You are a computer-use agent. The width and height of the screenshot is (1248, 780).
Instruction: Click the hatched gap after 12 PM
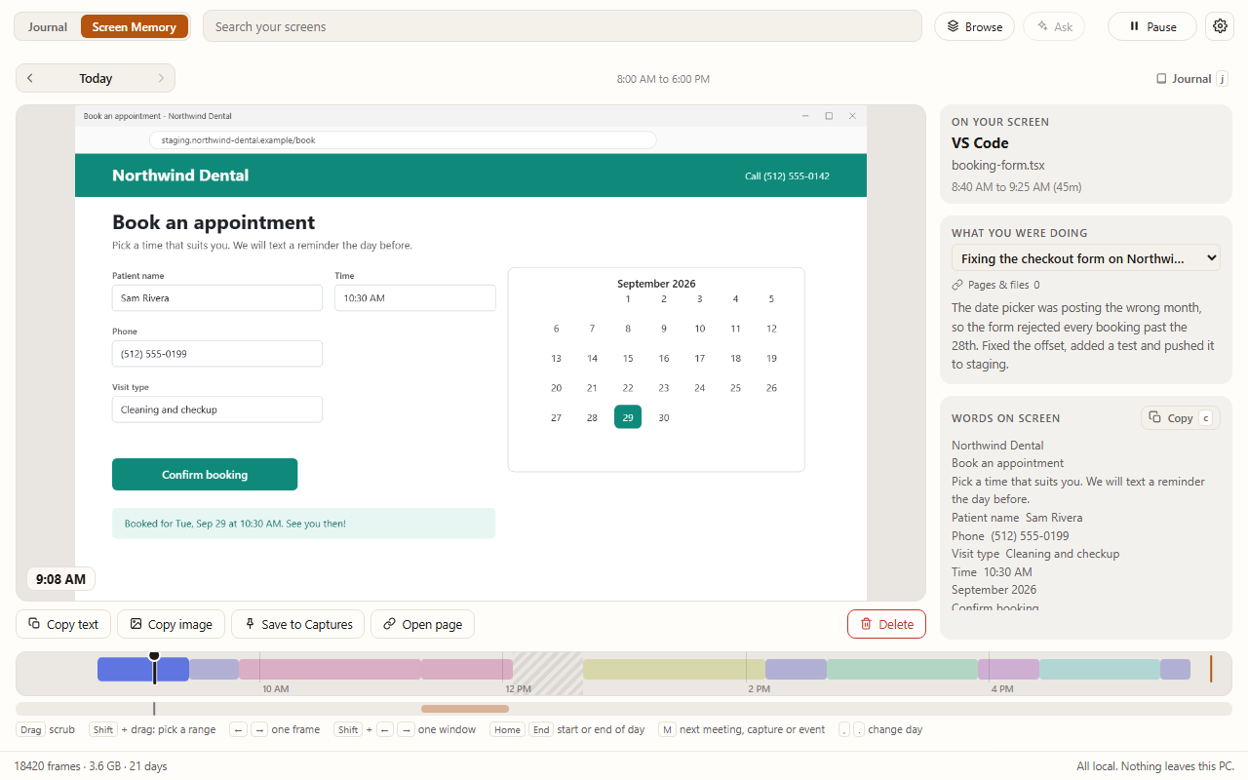click(548, 674)
